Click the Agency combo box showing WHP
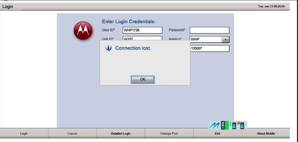298x142 pixels. pos(210,40)
